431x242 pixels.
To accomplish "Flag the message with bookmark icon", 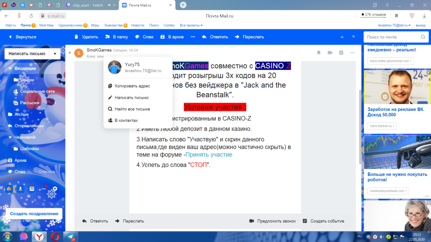I will click(x=319, y=52).
